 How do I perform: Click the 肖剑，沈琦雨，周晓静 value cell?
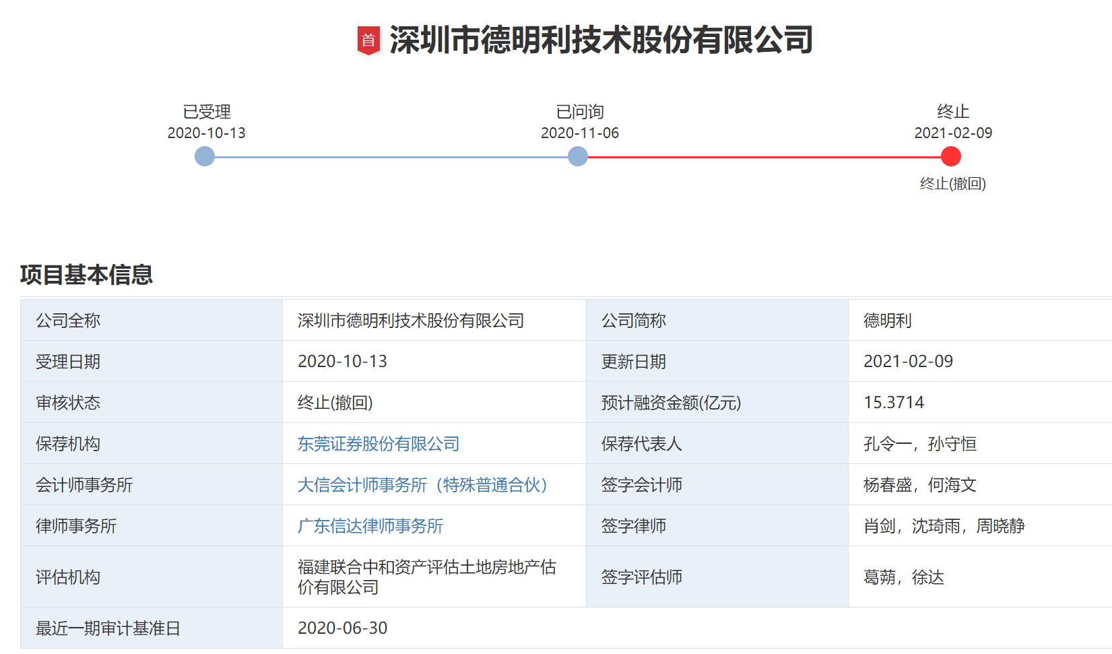[x=980, y=526]
